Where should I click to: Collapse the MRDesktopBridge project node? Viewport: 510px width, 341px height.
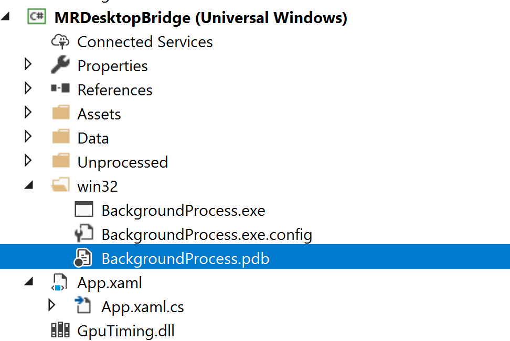[x=5, y=17]
